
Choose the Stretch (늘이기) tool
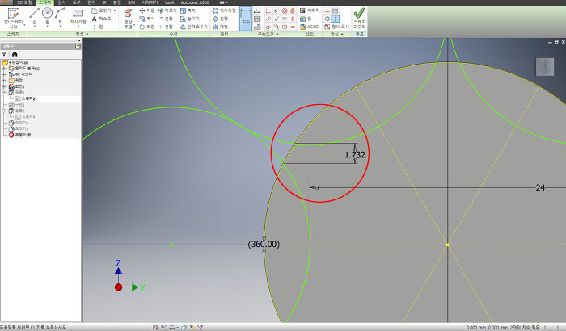(x=190, y=19)
